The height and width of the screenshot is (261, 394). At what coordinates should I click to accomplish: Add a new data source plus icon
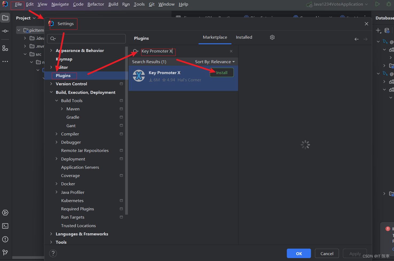(378, 30)
